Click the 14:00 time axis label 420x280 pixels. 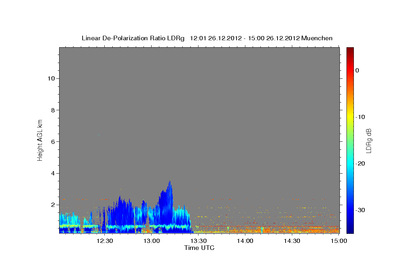245,241
